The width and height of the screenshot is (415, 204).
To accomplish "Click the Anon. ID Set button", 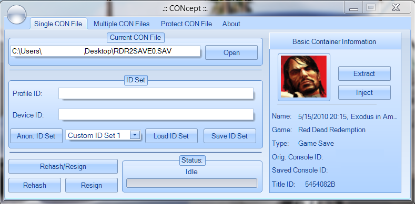I will click(x=36, y=136).
